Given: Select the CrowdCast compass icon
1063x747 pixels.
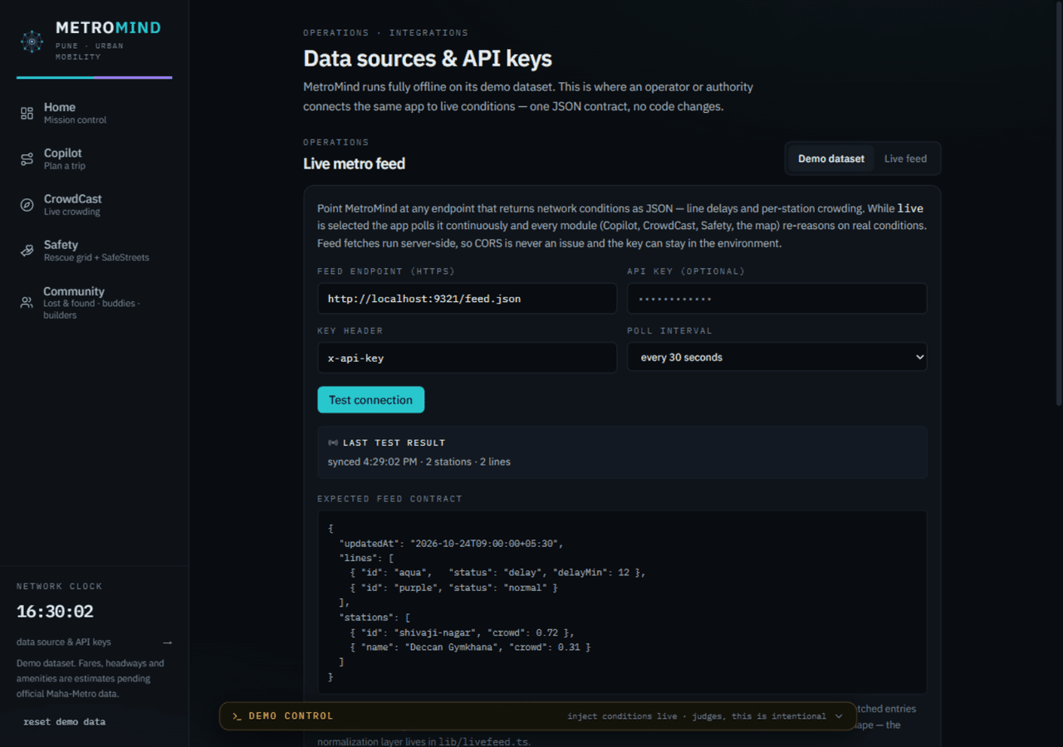Looking at the screenshot, I should click(x=27, y=205).
